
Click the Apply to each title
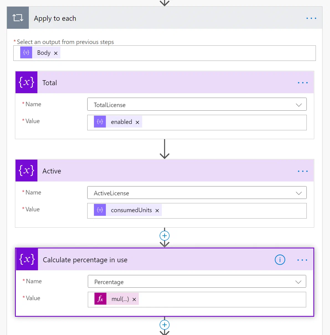55,19
